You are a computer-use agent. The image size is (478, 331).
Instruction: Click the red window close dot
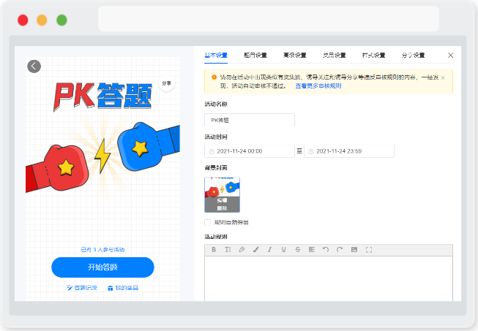coord(23,20)
